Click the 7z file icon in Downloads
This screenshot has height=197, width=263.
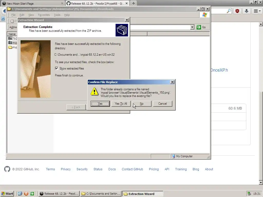coord(10,38)
